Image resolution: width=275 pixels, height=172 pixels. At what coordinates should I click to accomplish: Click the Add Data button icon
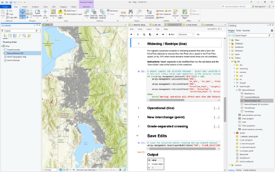(x=60, y=12)
